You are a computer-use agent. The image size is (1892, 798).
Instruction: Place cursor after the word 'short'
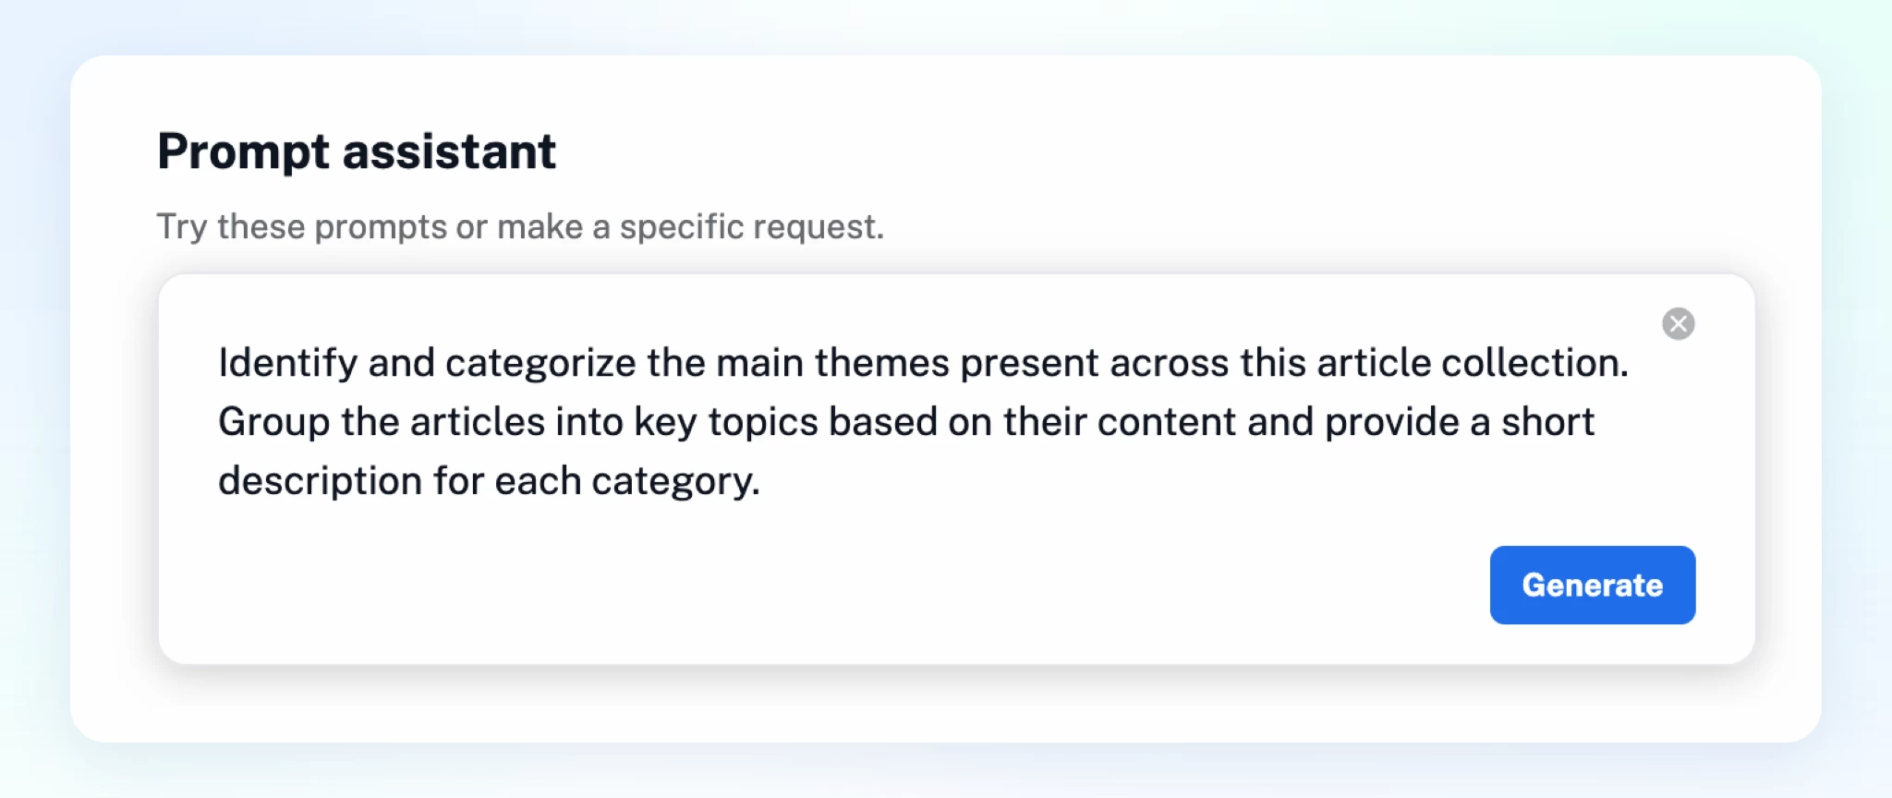1595,423
